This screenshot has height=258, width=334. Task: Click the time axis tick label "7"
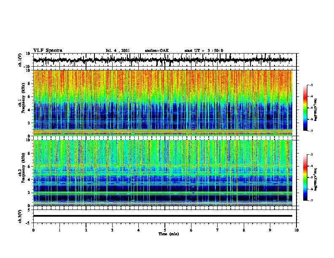[x=218, y=230]
